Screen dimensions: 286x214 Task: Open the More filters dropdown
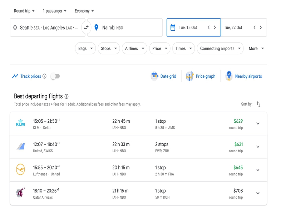click(256, 49)
